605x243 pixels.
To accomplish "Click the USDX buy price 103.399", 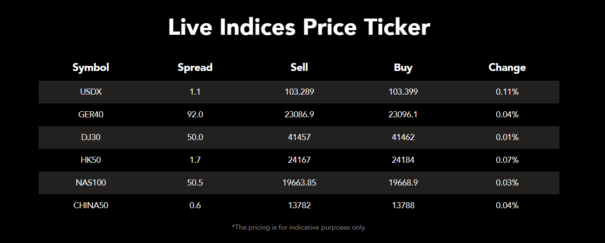I will click(x=403, y=92).
